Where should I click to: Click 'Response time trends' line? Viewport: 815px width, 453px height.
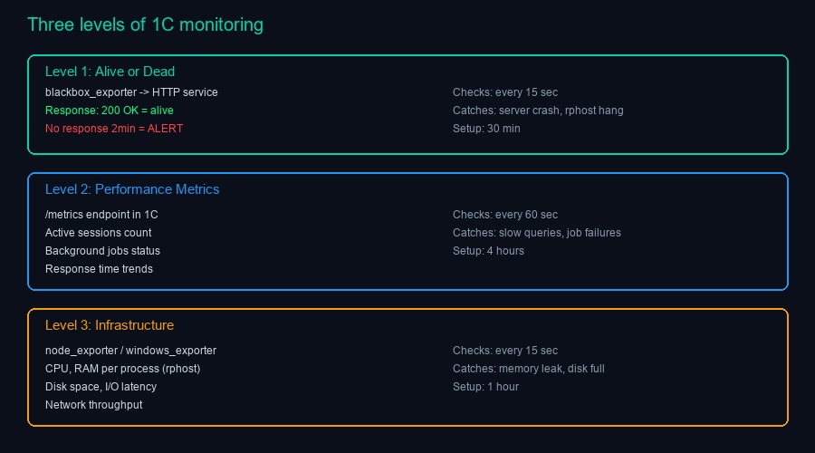click(x=99, y=269)
